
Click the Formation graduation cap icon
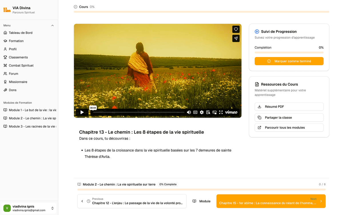(5, 41)
